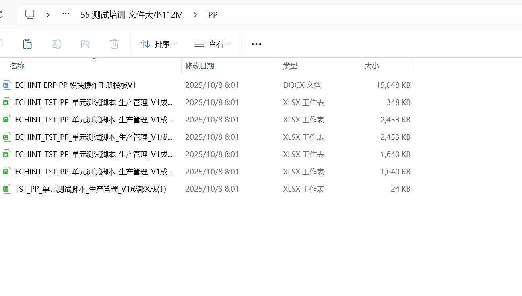
Task: Sort by the 修改日期 column header
Action: (200, 66)
